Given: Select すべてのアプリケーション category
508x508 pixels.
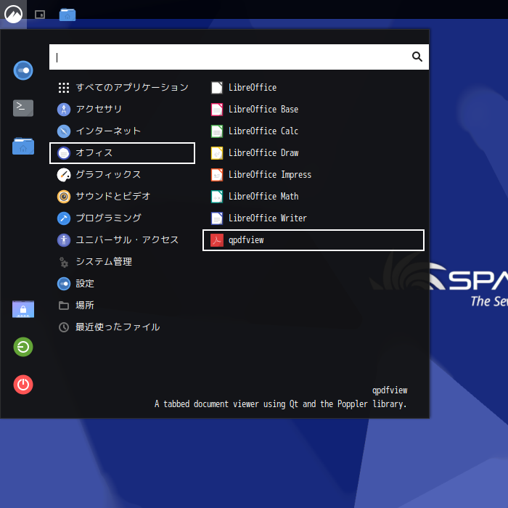Looking at the screenshot, I should pyautogui.click(x=122, y=88).
